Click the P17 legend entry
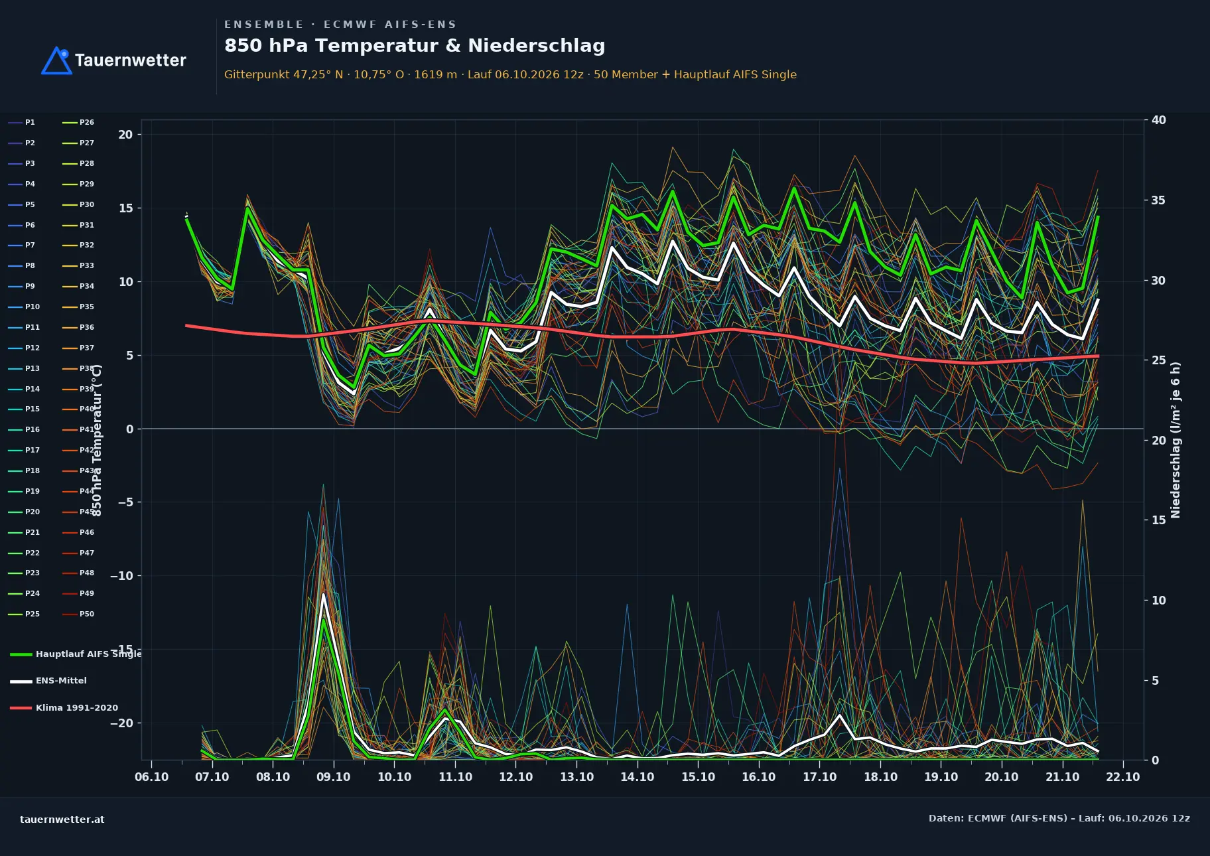1210x856 pixels. click(24, 451)
